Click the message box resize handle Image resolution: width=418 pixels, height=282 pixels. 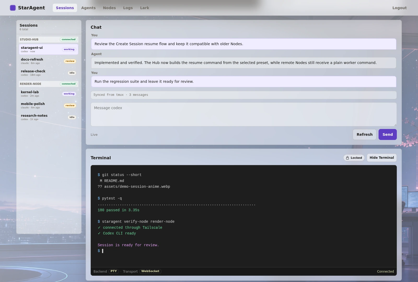point(395,125)
